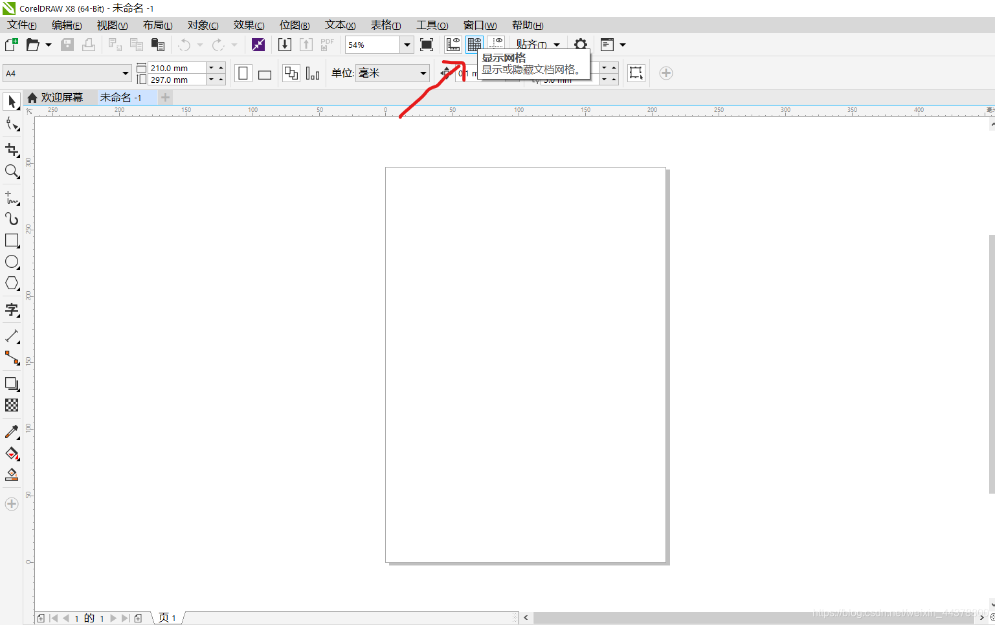Select the Zoom magnifier tool
Image resolution: width=995 pixels, height=625 pixels.
click(x=12, y=171)
